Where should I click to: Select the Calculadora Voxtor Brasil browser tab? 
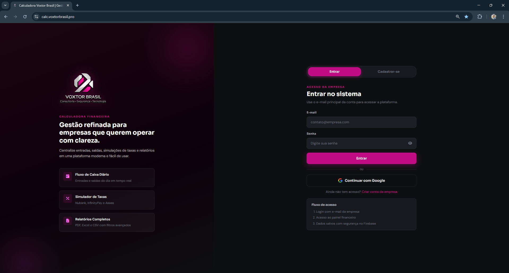[40, 5]
